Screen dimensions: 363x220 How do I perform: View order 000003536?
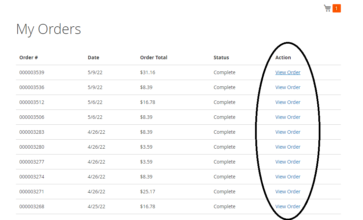[x=288, y=87]
